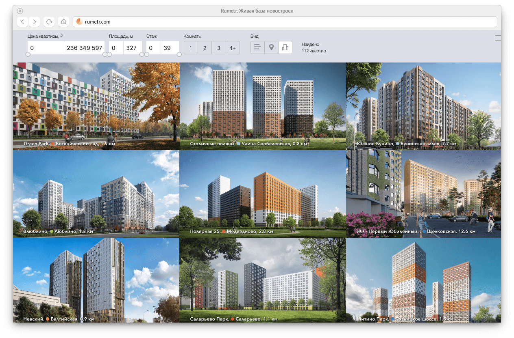This screenshot has width=514, height=338.
Task: Open the Столичные поляны listing
Action: [263, 106]
